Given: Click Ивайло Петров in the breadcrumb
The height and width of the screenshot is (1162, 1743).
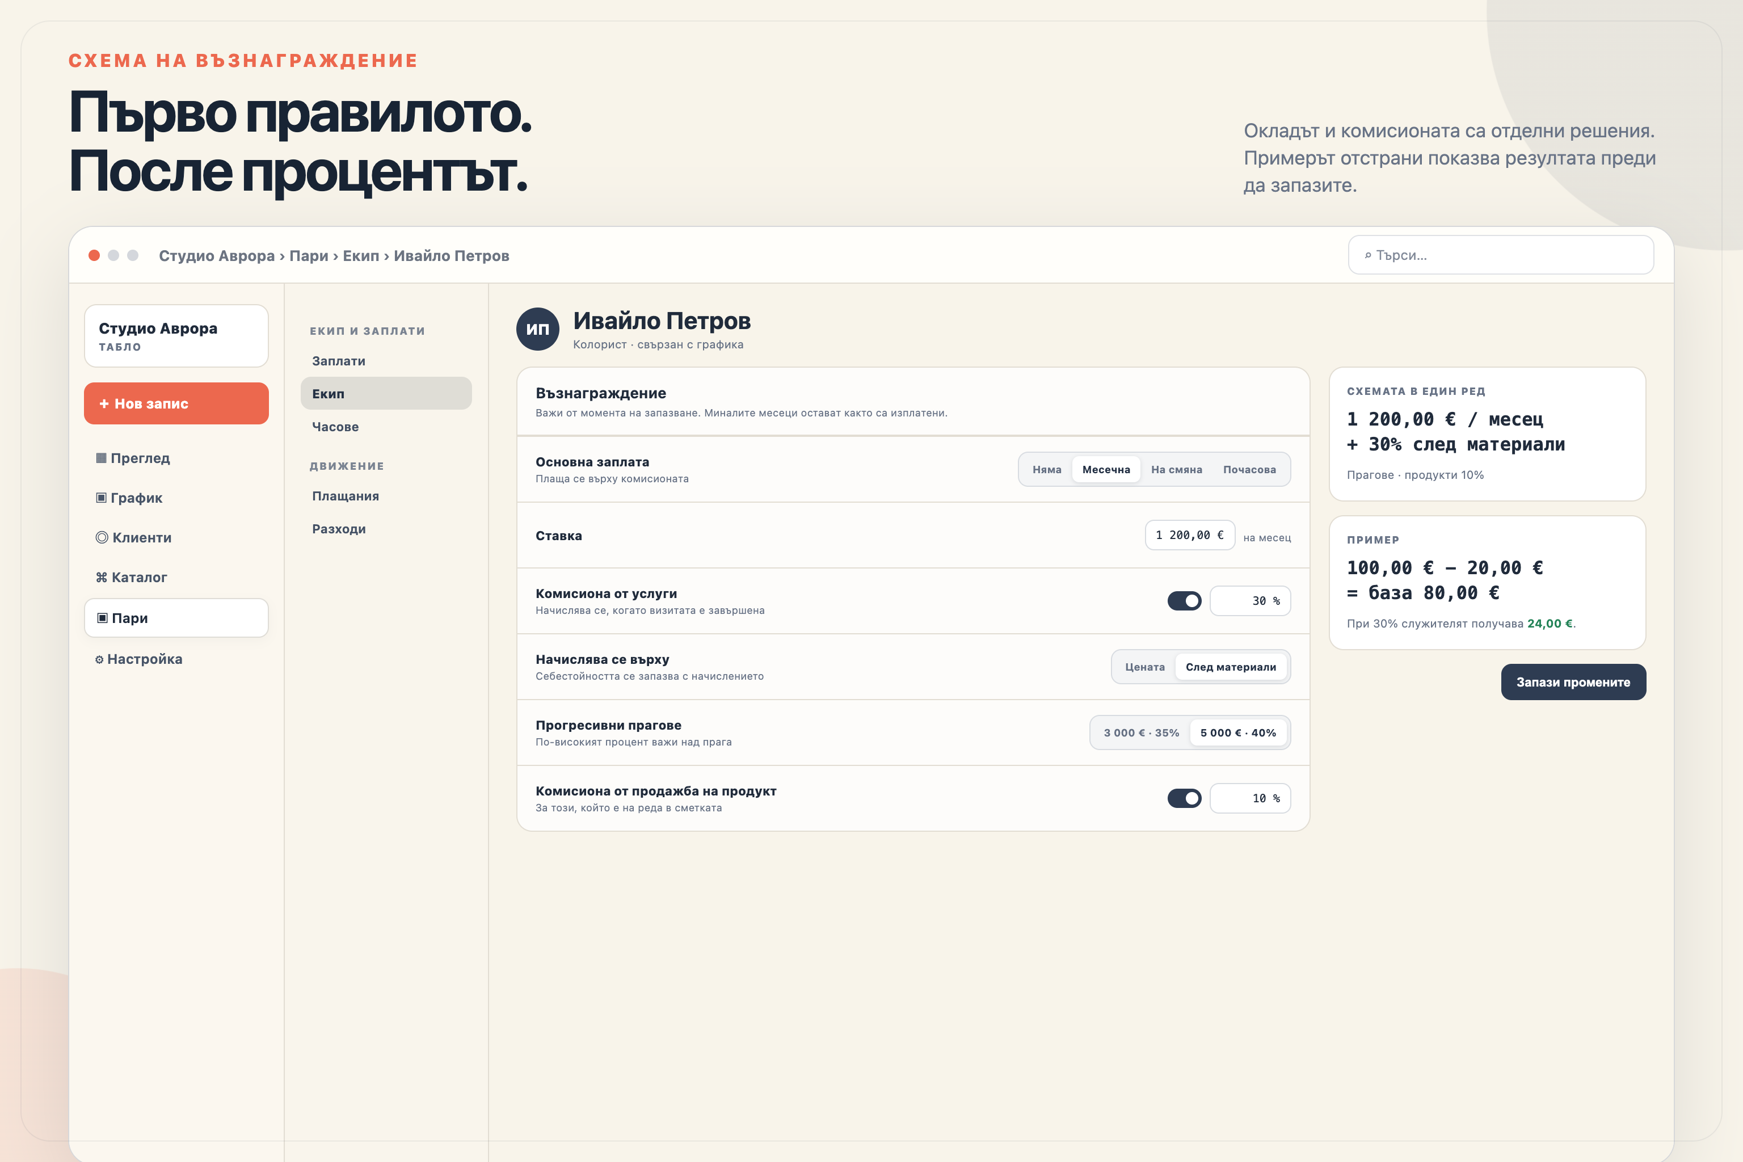Looking at the screenshot, I should [x=451, y=256].
